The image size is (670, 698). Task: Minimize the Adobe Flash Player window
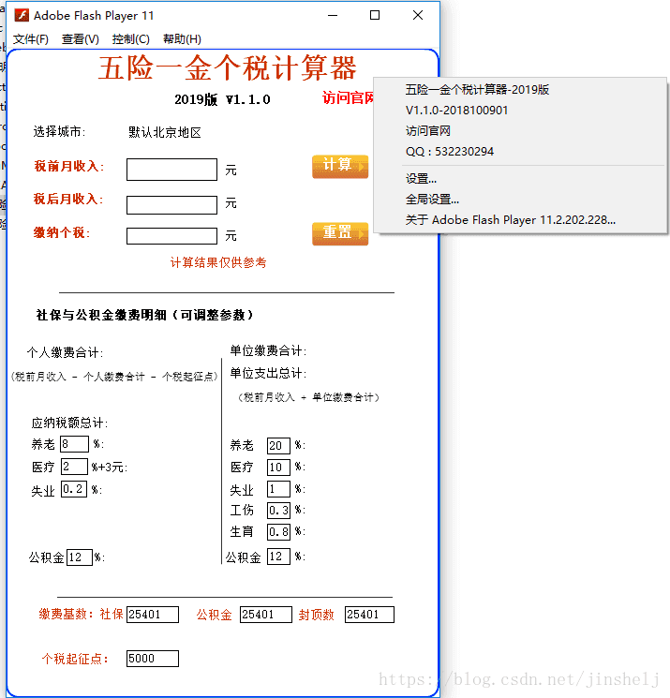pos(333,15)
